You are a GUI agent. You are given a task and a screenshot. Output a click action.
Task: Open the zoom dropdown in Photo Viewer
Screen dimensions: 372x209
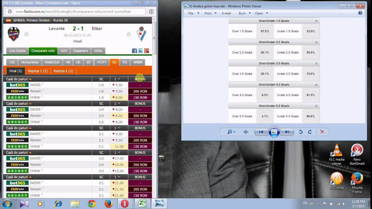tap(231, 132)
